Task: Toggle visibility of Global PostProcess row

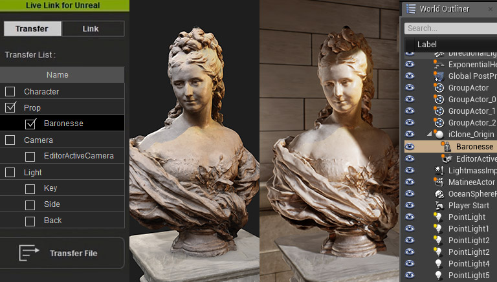Action: (x=410, y=76)
